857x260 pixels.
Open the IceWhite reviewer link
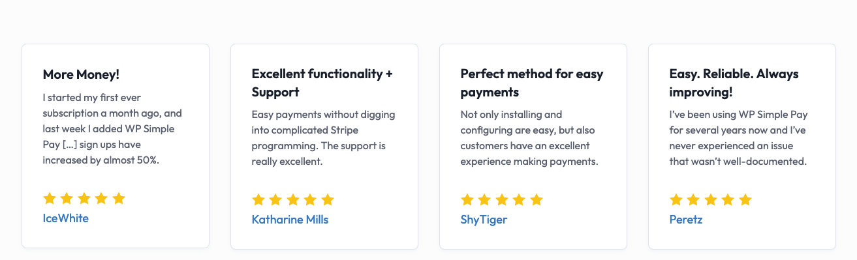click(x=65, y=218)
